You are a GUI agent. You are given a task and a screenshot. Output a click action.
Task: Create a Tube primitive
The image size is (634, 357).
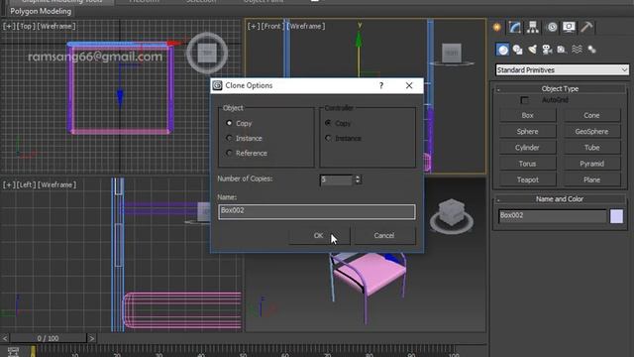tap(591, 148)
